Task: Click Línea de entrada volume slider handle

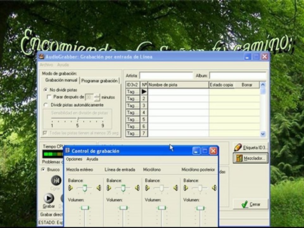Action: [123, 208]
